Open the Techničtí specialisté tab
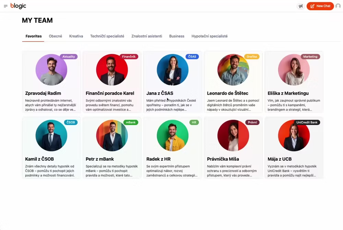 tap(107, 36)
